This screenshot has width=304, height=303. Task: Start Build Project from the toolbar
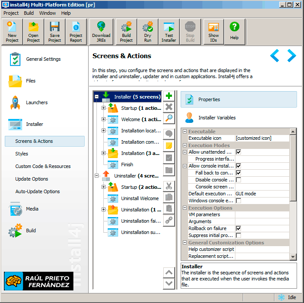pyautogui.click(x=126, y=31)
